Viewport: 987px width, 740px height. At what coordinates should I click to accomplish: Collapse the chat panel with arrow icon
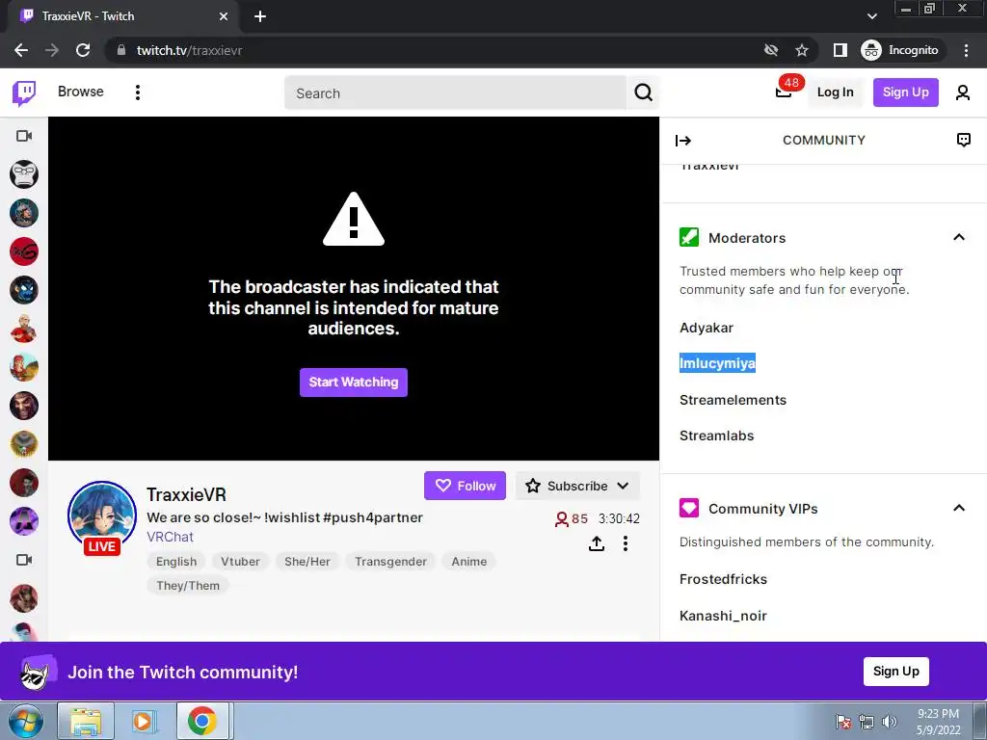(x=683, y=141)
